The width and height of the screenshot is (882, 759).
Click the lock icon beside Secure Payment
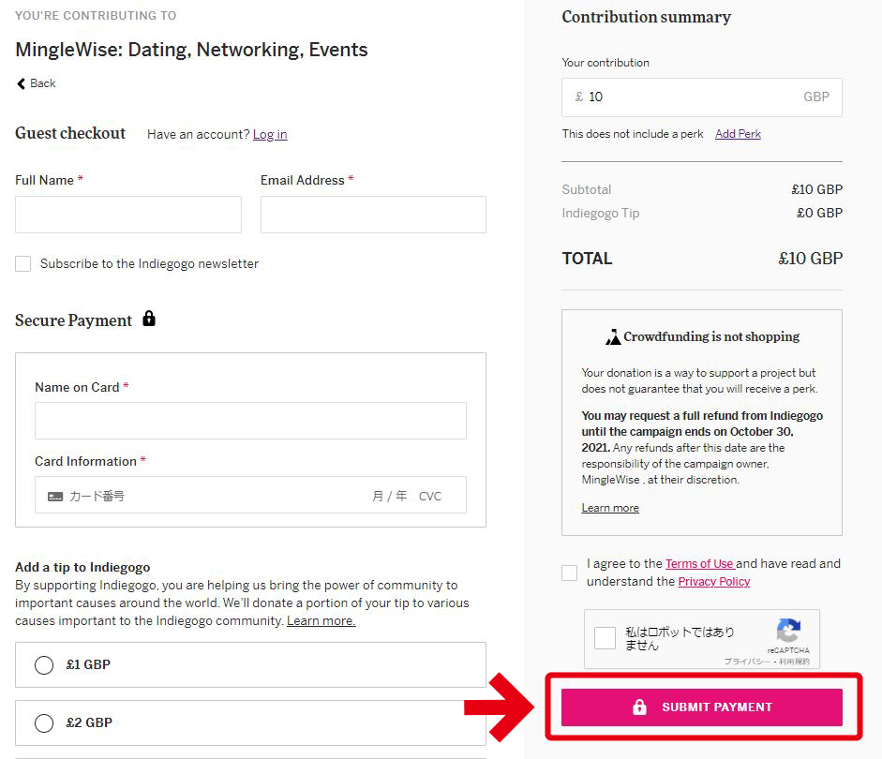click(149, 320)
